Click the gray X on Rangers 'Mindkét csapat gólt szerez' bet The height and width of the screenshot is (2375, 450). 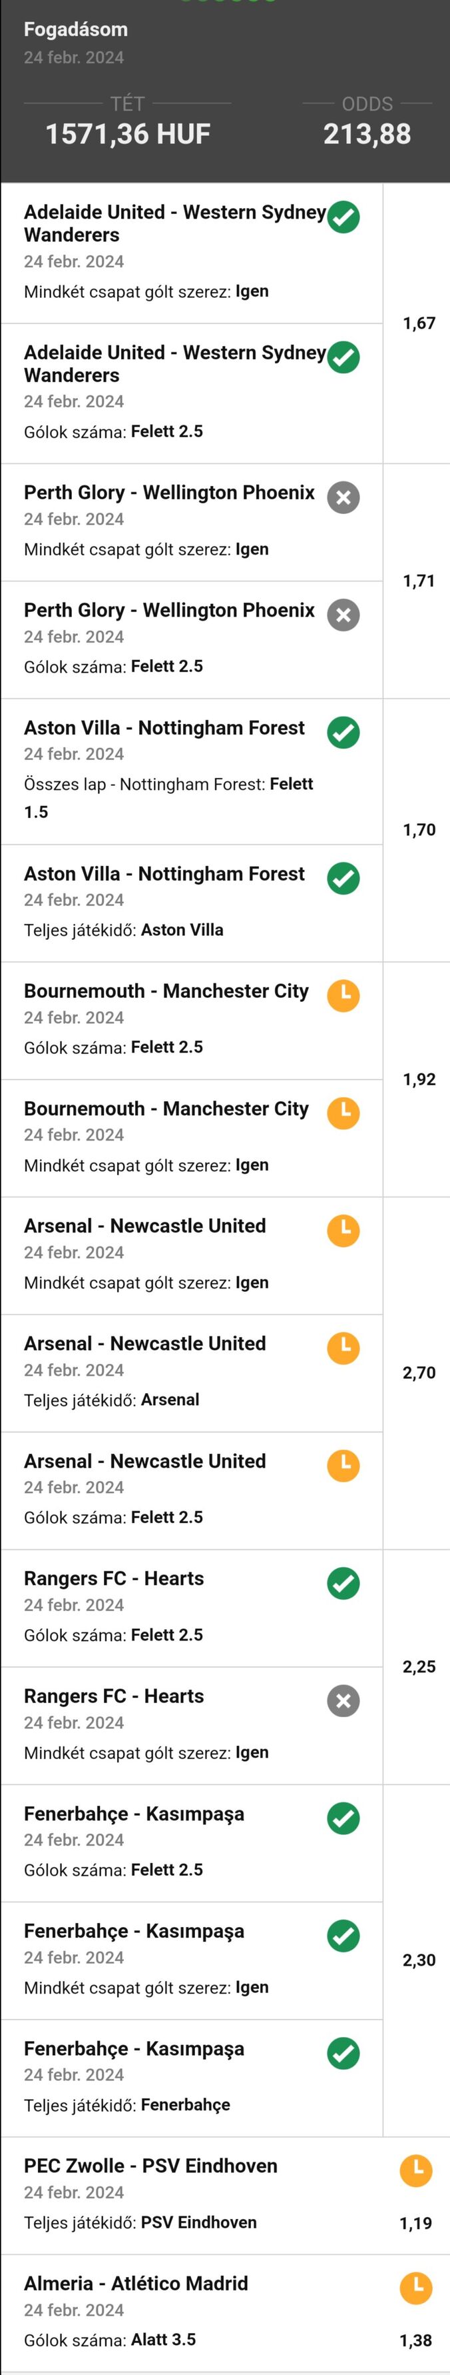[343, 1701]
